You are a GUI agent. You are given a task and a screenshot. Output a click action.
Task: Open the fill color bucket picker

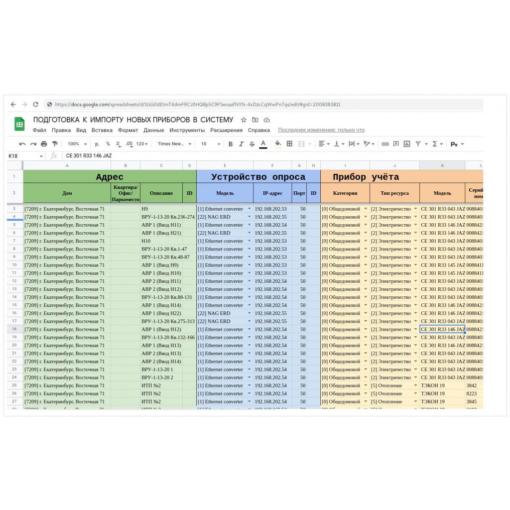click(278, 144)
